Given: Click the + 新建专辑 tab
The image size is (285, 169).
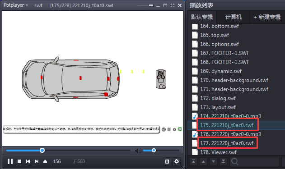Looking at the screenshot, I should (267, 17).
